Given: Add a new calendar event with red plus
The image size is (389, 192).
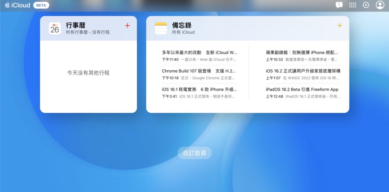Looking at the screenshot, I should tap(127, 25).
